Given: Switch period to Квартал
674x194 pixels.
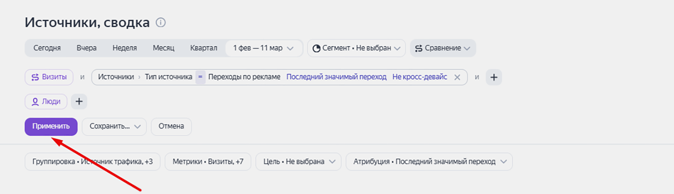Looking at the screenshot, I should (204, 48).
